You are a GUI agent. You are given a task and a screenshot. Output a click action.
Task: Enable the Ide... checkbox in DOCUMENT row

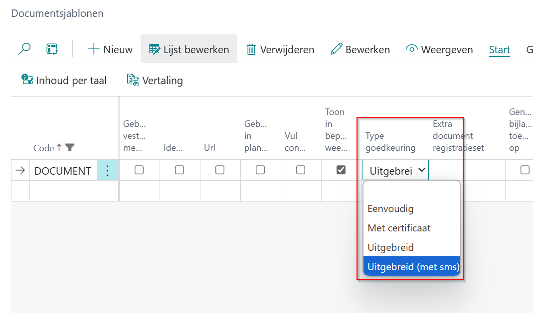tap(179, 170)
